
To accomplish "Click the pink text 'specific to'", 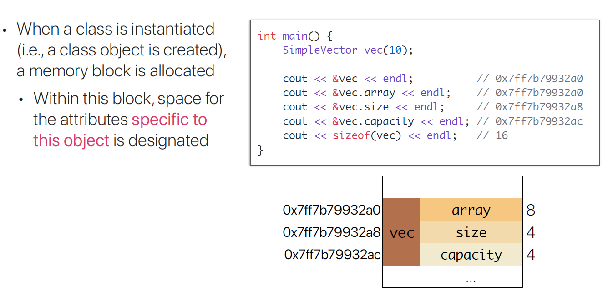I will (169, 120).
